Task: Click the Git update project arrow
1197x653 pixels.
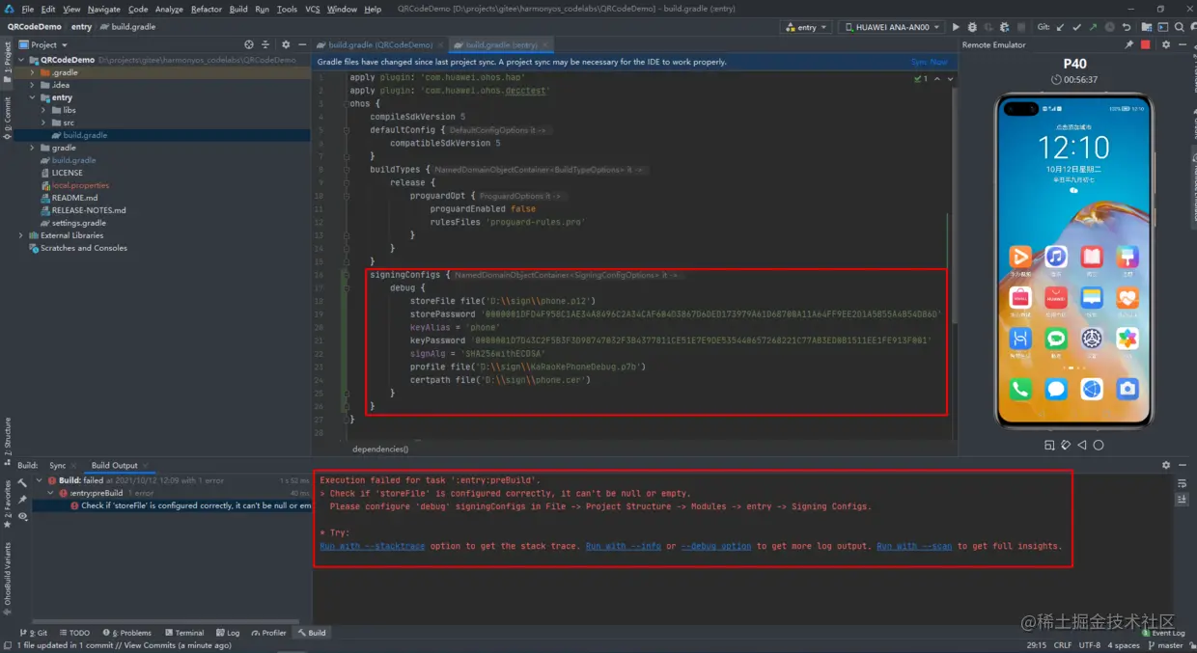Action: tap(1060, 27)
